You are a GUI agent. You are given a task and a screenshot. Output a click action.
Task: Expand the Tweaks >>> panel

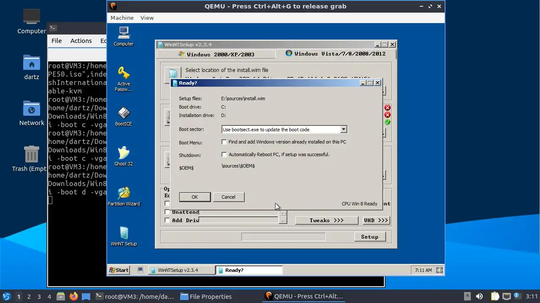click(327, 221)
